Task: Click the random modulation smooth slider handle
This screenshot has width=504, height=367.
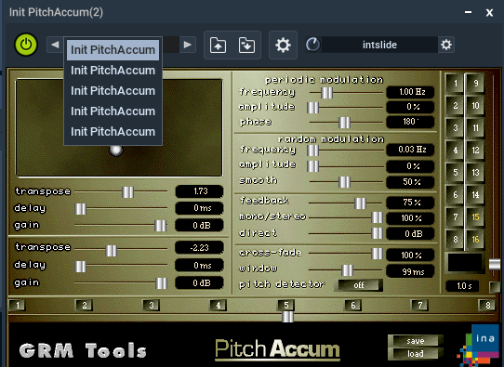Action: 344,182
